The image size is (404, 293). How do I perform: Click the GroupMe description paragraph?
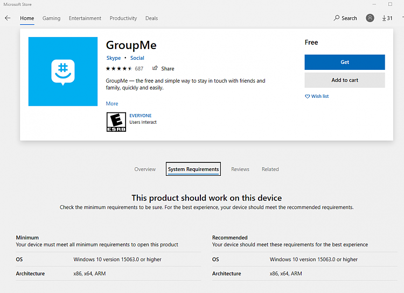coord(185,84)
